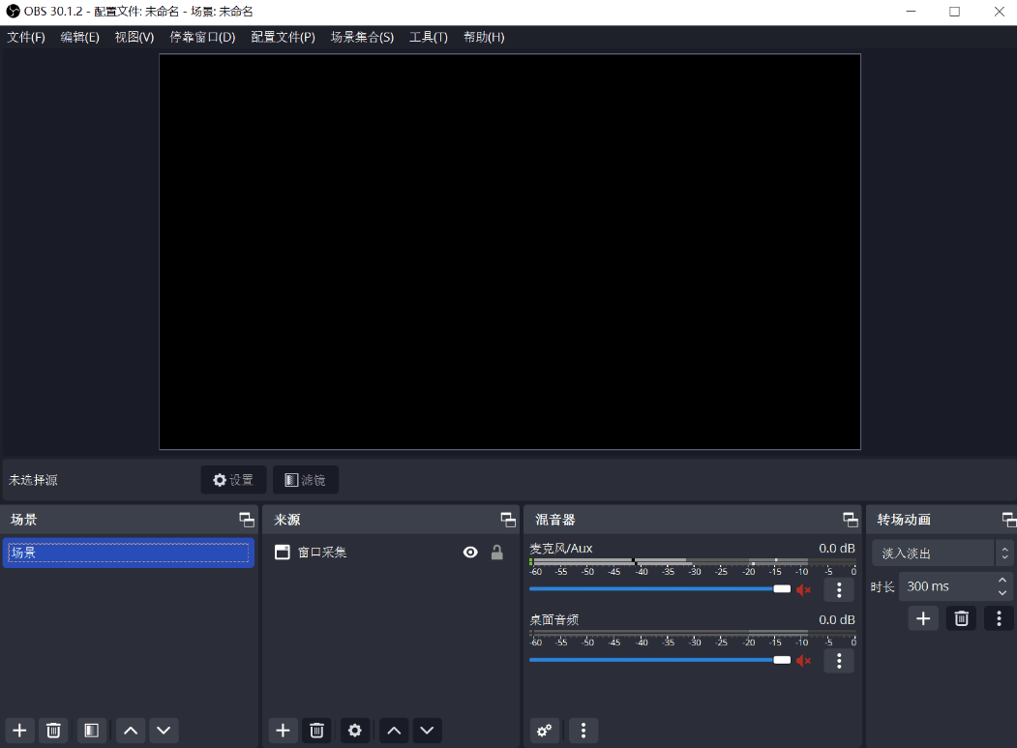Open the 工具(T) menu
The image size is (1017, 748).
428,37
